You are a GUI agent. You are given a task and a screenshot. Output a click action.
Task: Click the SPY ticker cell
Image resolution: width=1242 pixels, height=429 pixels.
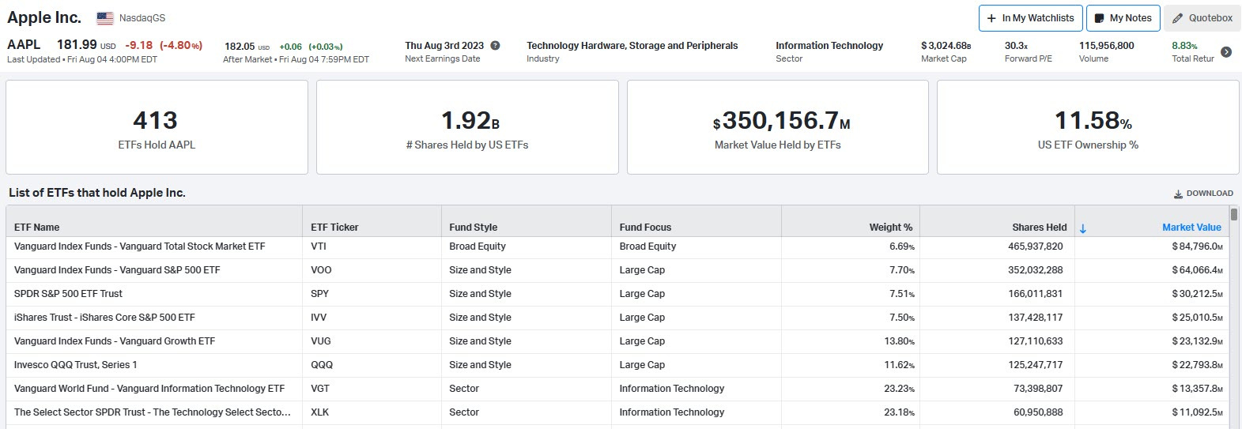pyautogui.click(x=319, y=294)
